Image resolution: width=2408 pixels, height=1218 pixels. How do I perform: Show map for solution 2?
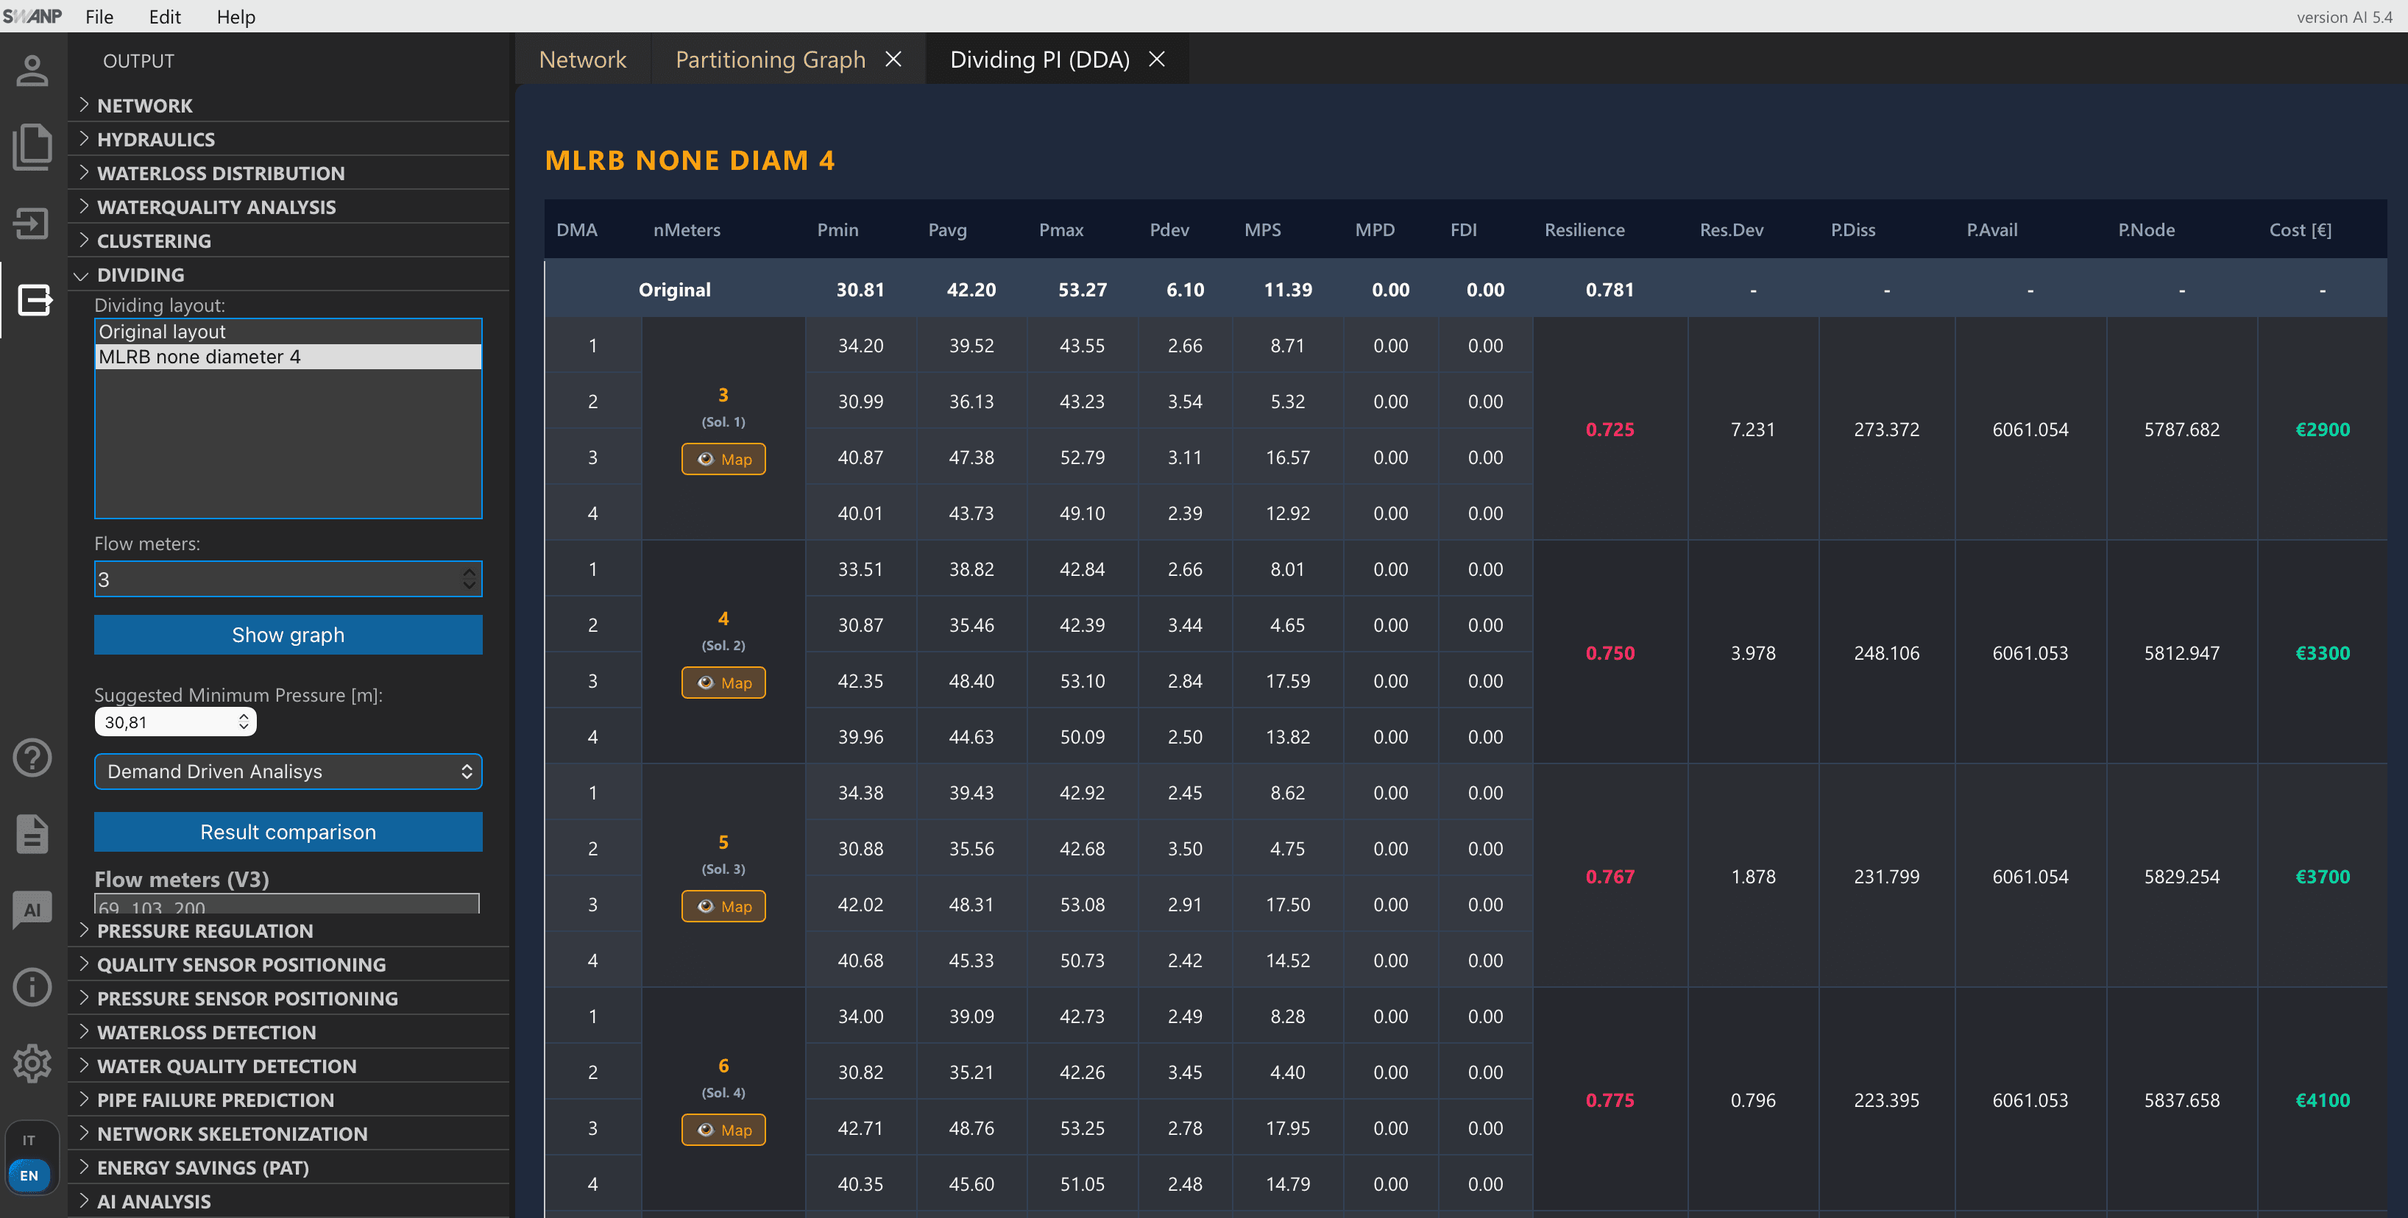click(723, 683)
